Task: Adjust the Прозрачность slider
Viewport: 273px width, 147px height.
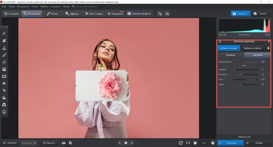Action: pyautogui.click(x=245, y=62)
